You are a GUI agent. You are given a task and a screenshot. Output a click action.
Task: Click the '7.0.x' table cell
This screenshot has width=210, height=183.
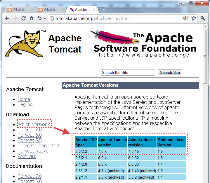point(112,151)
